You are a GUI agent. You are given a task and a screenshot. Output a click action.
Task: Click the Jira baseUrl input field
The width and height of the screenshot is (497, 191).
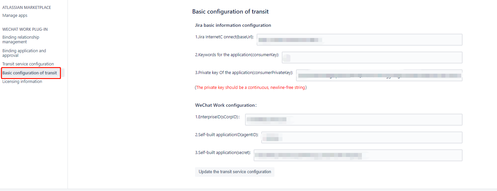click(359, 40)
